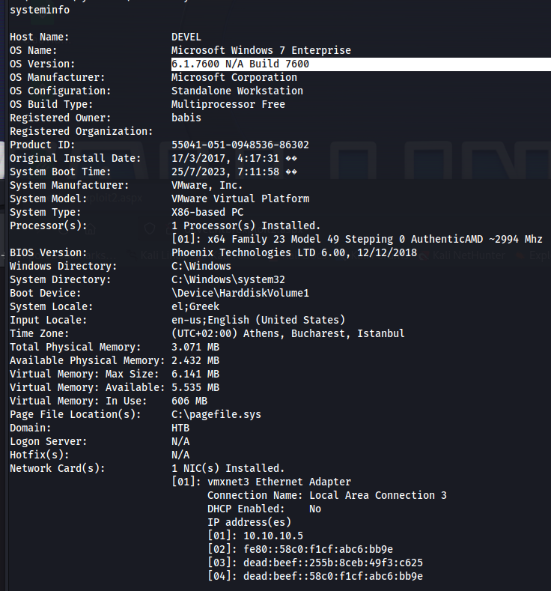This screenshot has width=551, height=591.
Task: Click the Local Area Connection 3 name
Action: coord(378,495)
